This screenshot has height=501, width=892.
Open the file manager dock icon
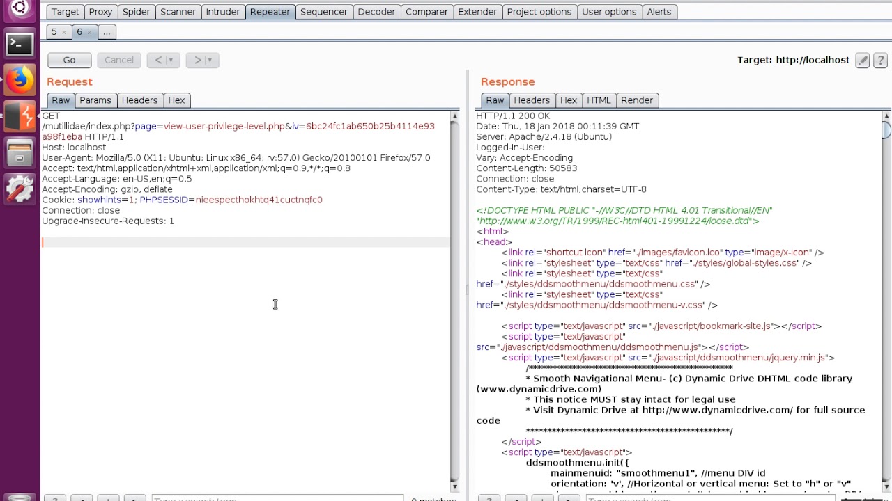pos(20,152)
